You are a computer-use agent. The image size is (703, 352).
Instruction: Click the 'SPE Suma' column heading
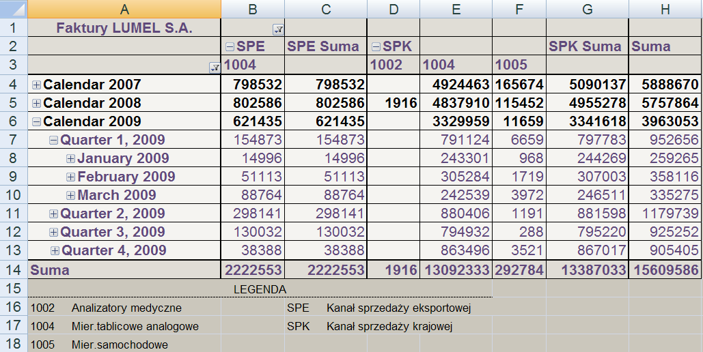click(325, 46)
